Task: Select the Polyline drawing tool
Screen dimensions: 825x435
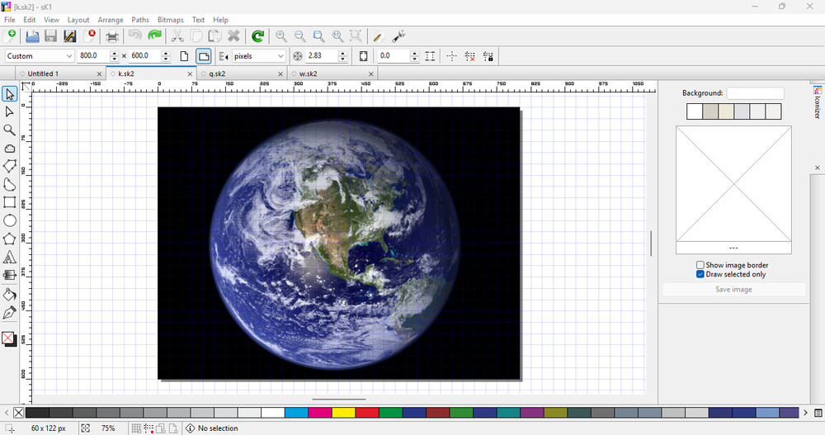Action: pyautogui.click(x=9, y=167)
